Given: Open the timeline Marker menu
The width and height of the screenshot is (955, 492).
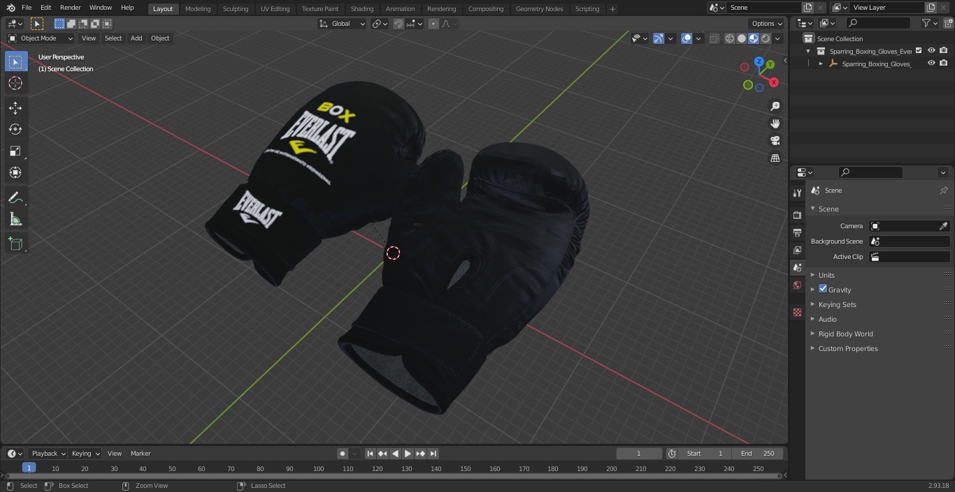Looking at the screenshot, I should tap(141, 454).
